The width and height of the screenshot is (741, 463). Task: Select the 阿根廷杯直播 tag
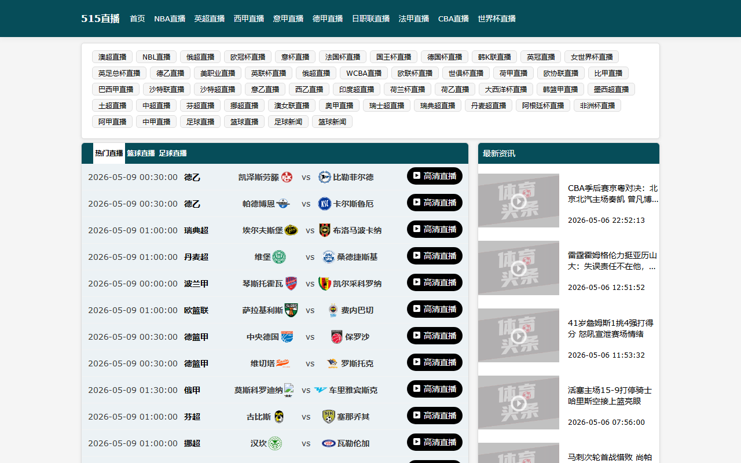pyautogui.click(x=543, y=105)
